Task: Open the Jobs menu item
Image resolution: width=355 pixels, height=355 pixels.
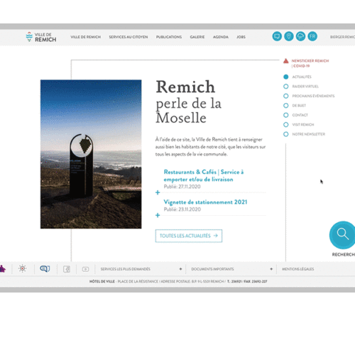Action: pyautogui.click(x=241, y=37)
